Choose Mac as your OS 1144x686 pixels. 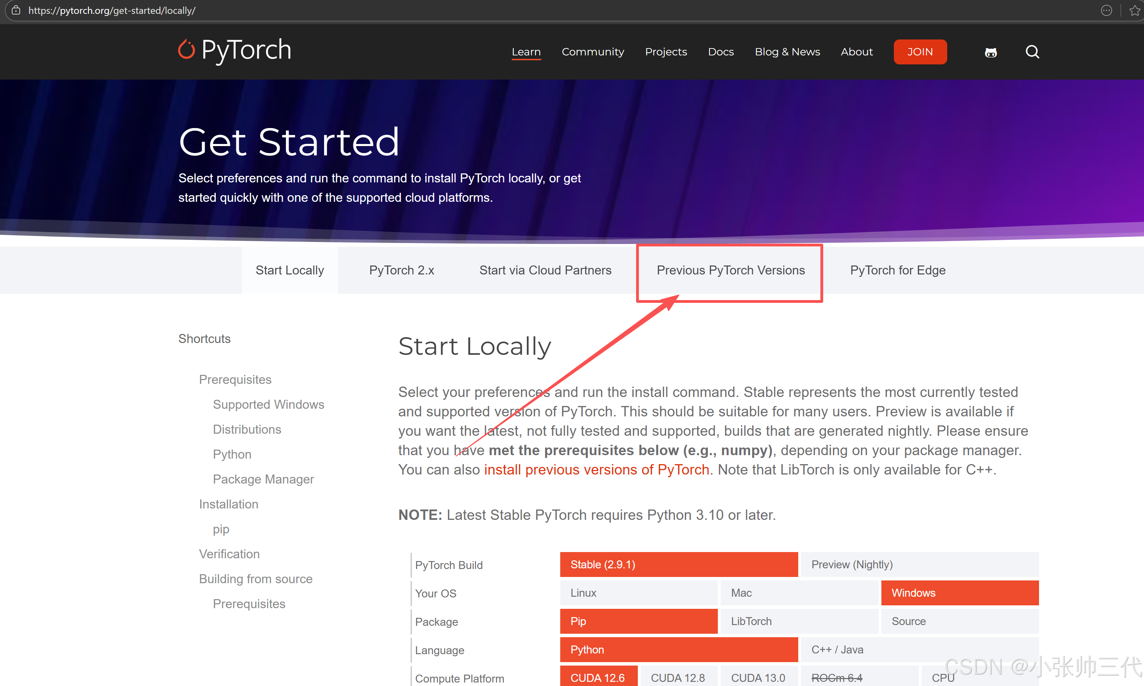click(x=799, y=593)
